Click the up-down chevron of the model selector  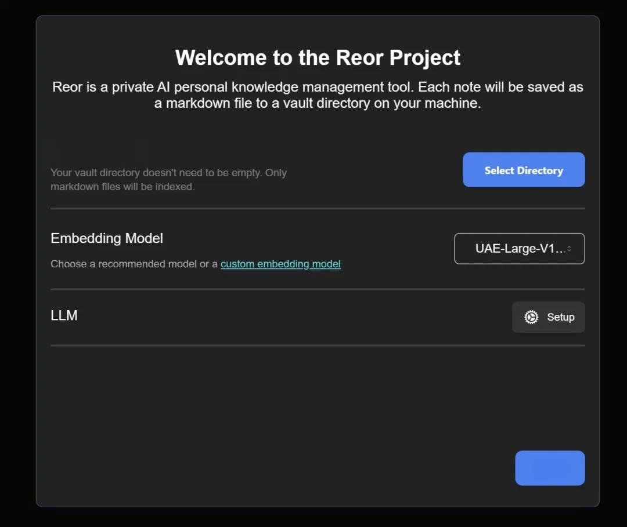pyautogui.click(x=569, y=249)
